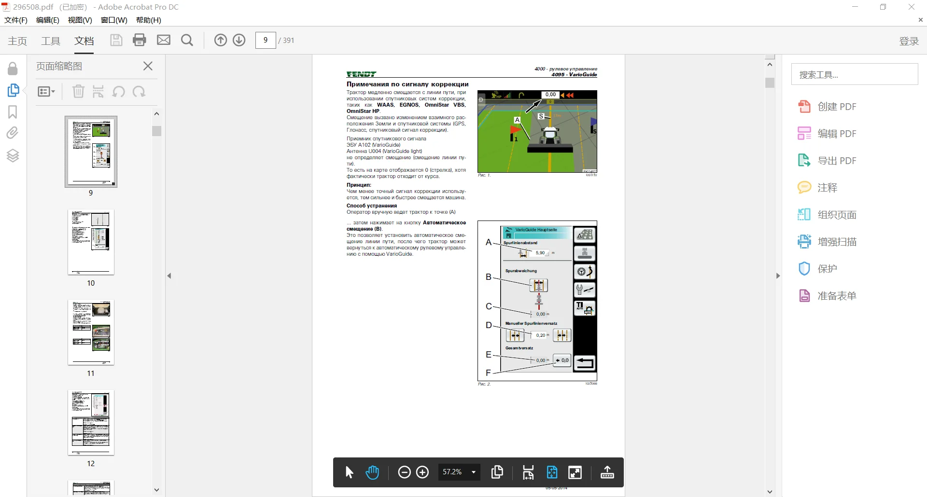The width and height of the screenshot is (927, 497).
Task: Edit the page number field
Action: click(266, 40)
